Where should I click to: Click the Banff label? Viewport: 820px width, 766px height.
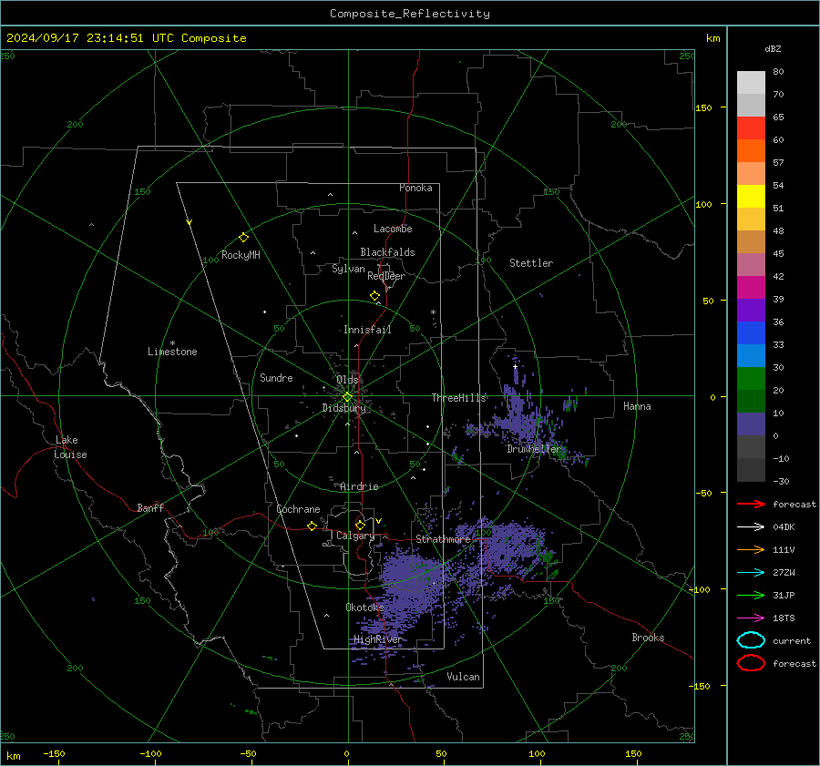coord(150,507)
